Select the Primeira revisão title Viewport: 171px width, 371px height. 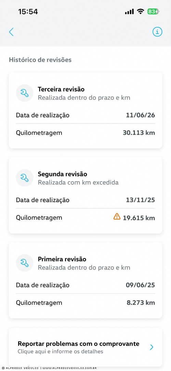click(x=62, y=259)
